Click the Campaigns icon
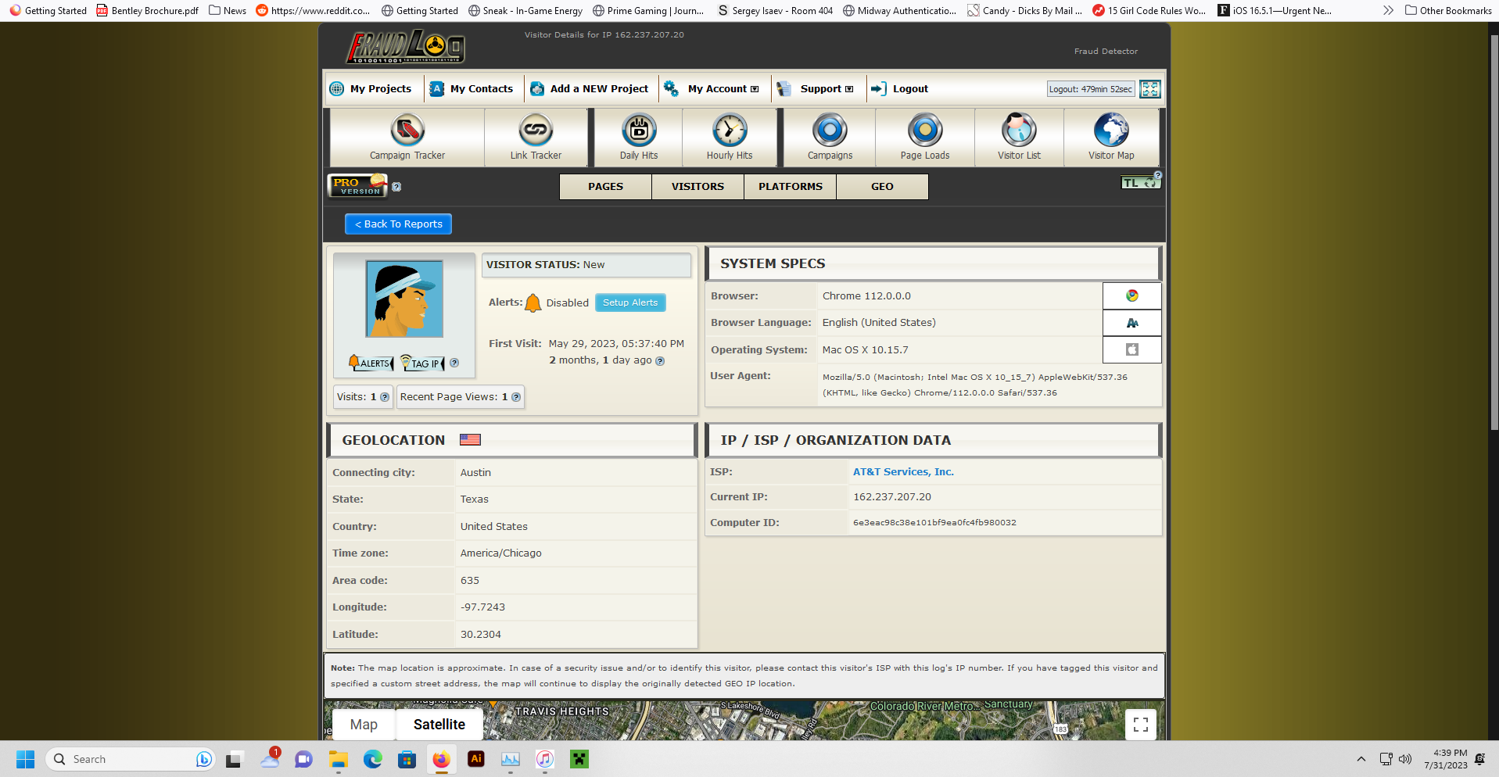1499x777 pixels. point(830,131)
